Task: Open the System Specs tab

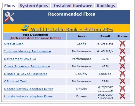Action: click(x=34, y=6)
